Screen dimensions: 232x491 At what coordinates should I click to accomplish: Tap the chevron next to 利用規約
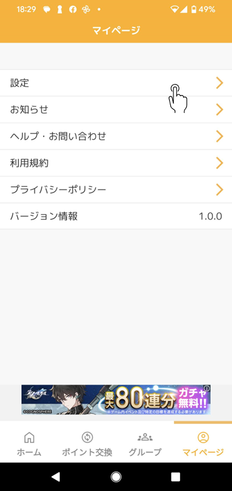220,163
